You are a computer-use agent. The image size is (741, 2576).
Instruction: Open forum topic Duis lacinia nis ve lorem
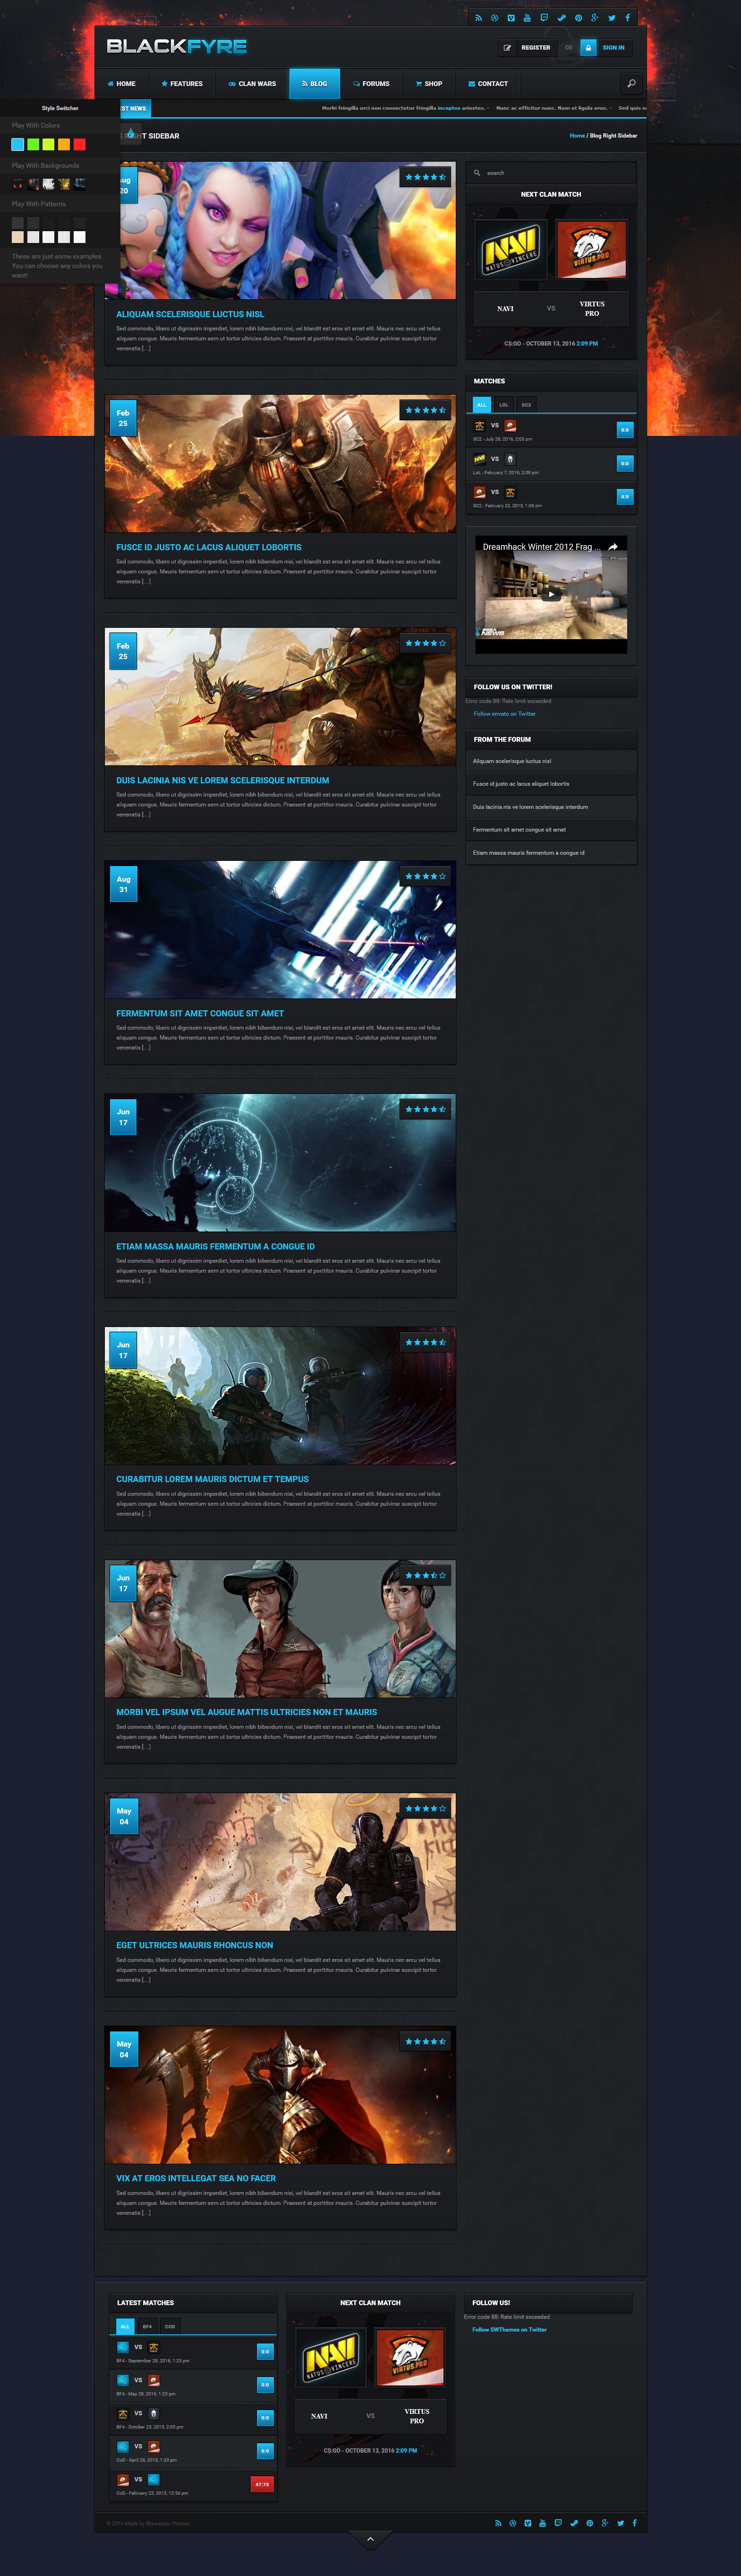coord(529,807)
